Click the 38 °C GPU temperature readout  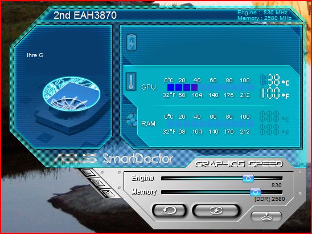click(x=274, y=80)
